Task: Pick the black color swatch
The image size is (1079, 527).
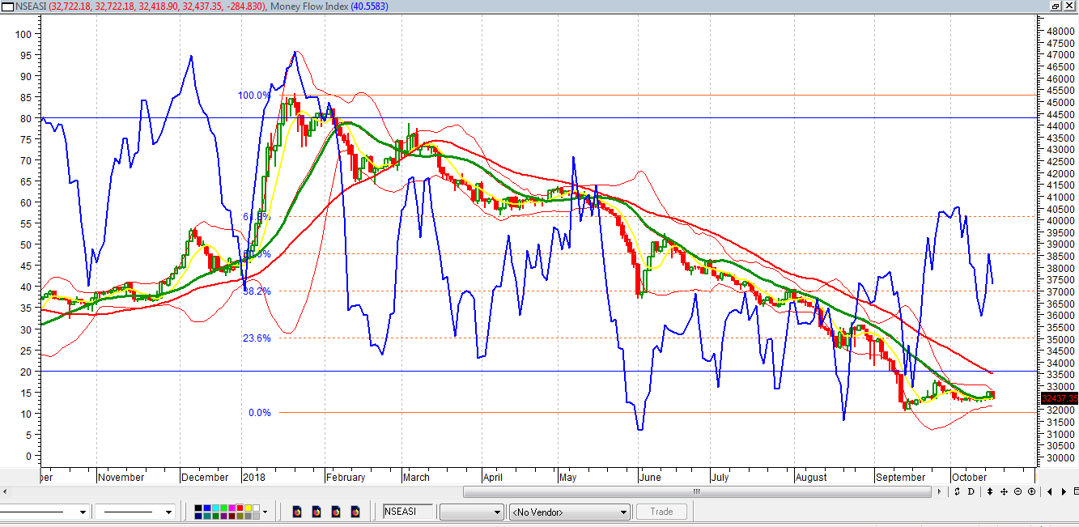Action: [x=198, y=508]
